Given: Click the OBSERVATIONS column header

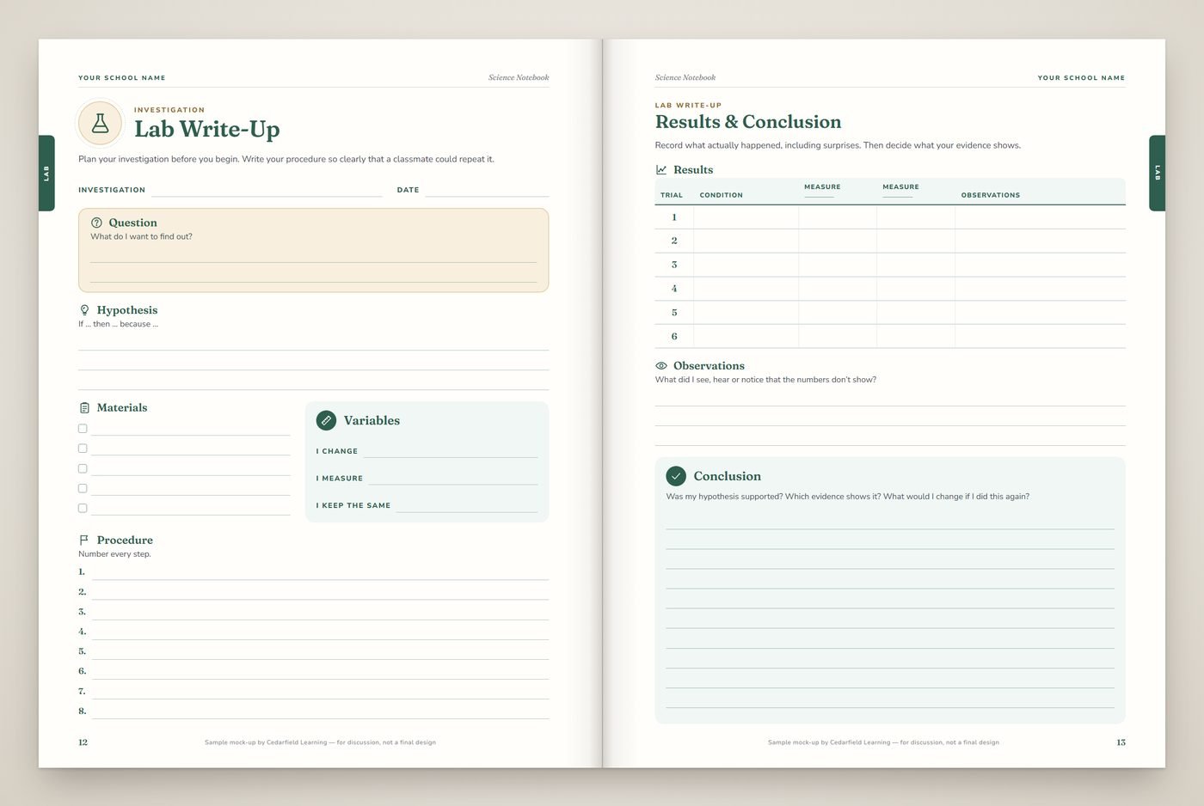Looking at the screenshot, I should tap(991, 195).
